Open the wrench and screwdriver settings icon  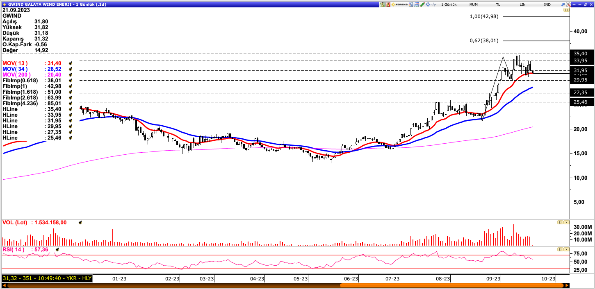[x=569, y=4]
